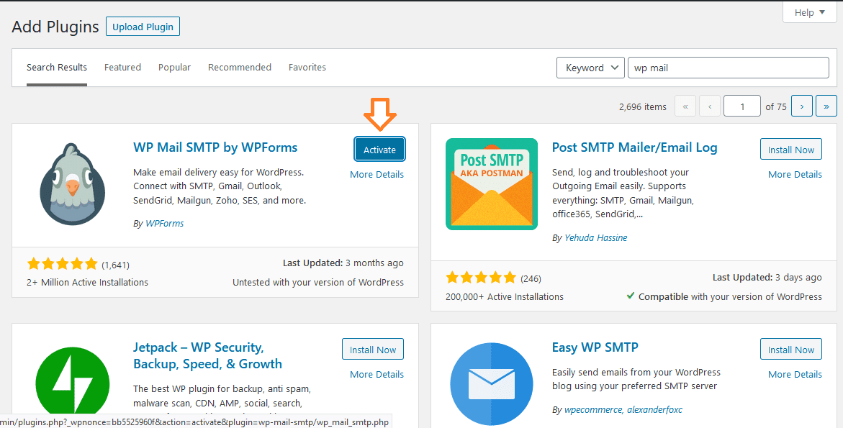Click 'Last Updated: 3 days ago' text
This screenshot has height=428, width=843.
pos(767,278)
